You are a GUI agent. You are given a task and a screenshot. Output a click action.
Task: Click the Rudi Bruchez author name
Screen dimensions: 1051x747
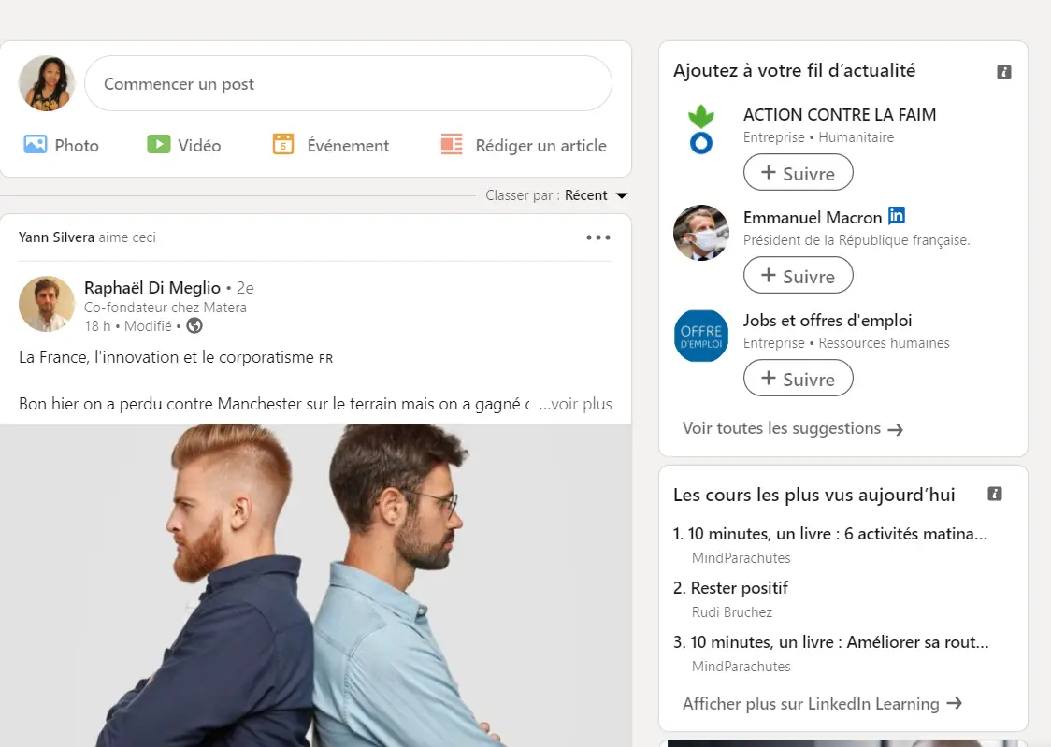pyautogui.click(x=732, y=612)
